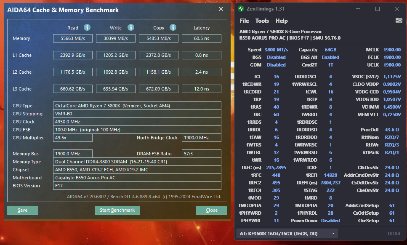
Task: Click the tCL value 16
Action: [x=276, y=77]
